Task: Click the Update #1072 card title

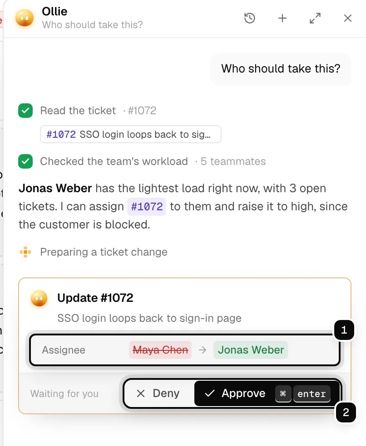Action: 95,298
